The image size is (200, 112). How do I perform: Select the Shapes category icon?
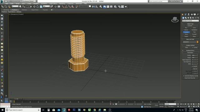click(x=186, y=18)
